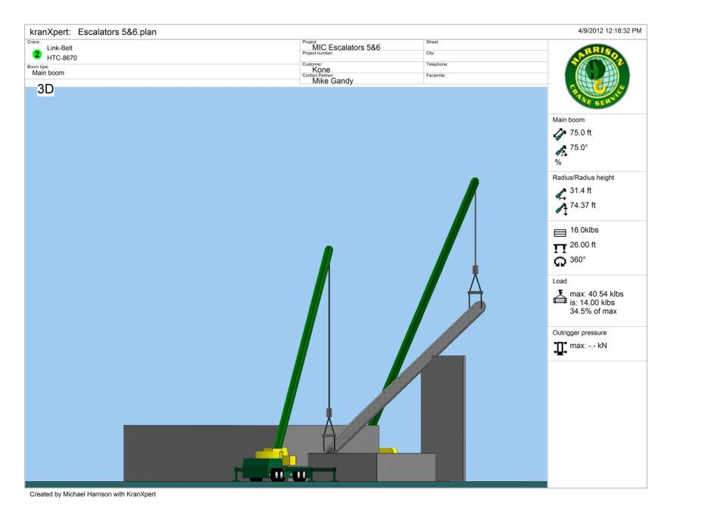Open the Created by Michael Harrison credit

[91, 496]
